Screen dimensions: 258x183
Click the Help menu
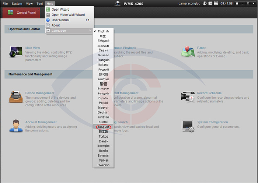pos(50,4)
